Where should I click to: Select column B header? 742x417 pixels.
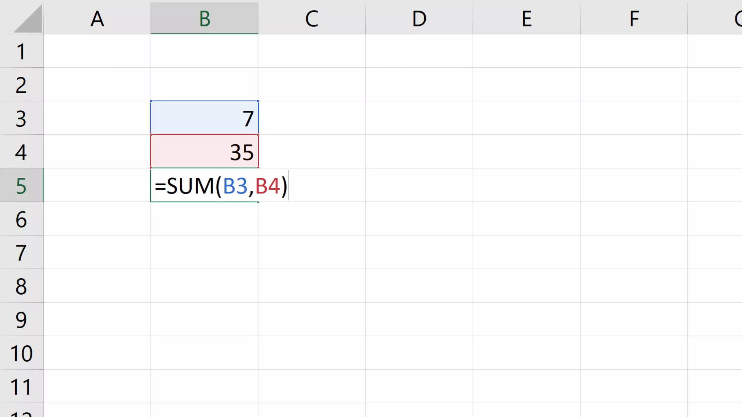[204, 19]
